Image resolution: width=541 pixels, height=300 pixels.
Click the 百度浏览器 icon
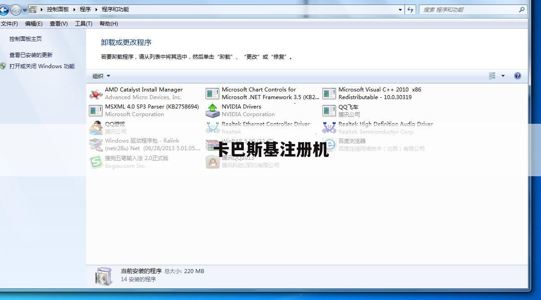(x=329, y=144)
